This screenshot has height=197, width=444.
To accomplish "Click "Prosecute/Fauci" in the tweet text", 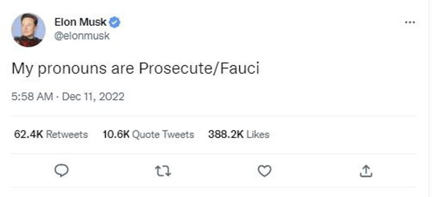I will [x=199, y=69].
